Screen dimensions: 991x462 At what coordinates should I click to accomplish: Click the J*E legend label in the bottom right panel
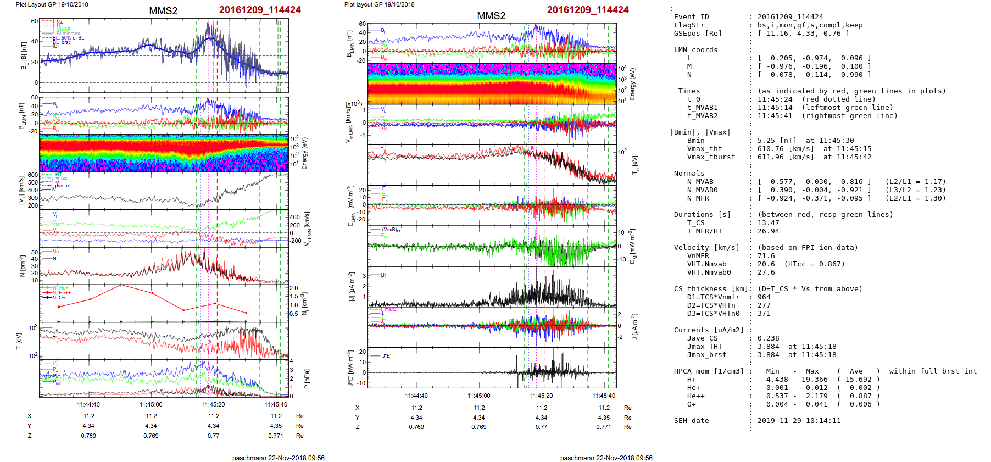[x=386, y=356]
